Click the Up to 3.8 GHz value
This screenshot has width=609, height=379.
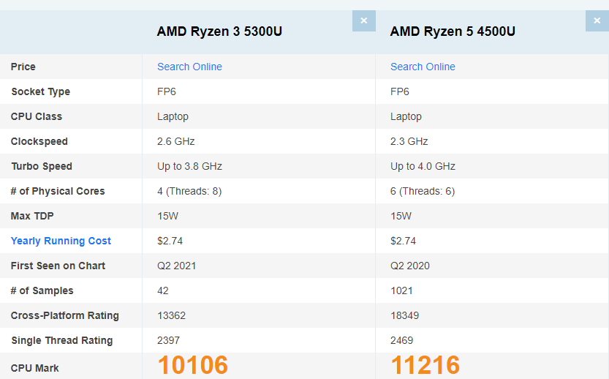coord(189,166)
